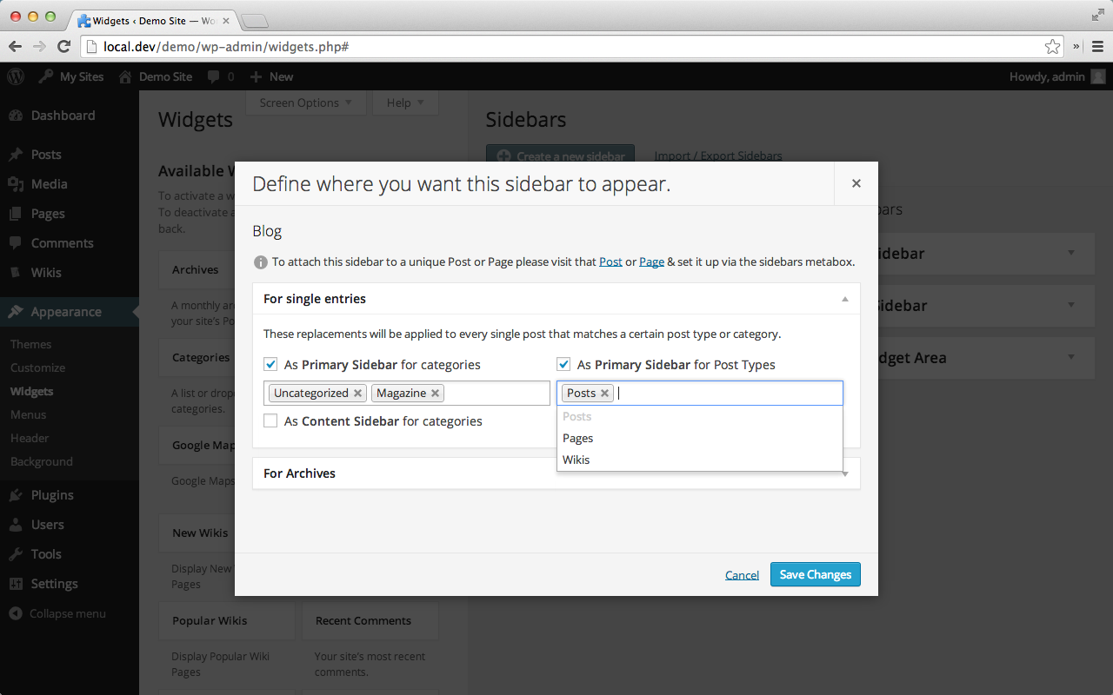This screenshot has height=695, width=1113.
Task: Cancel the sidebar location dialog
Action: pos(742,575)
